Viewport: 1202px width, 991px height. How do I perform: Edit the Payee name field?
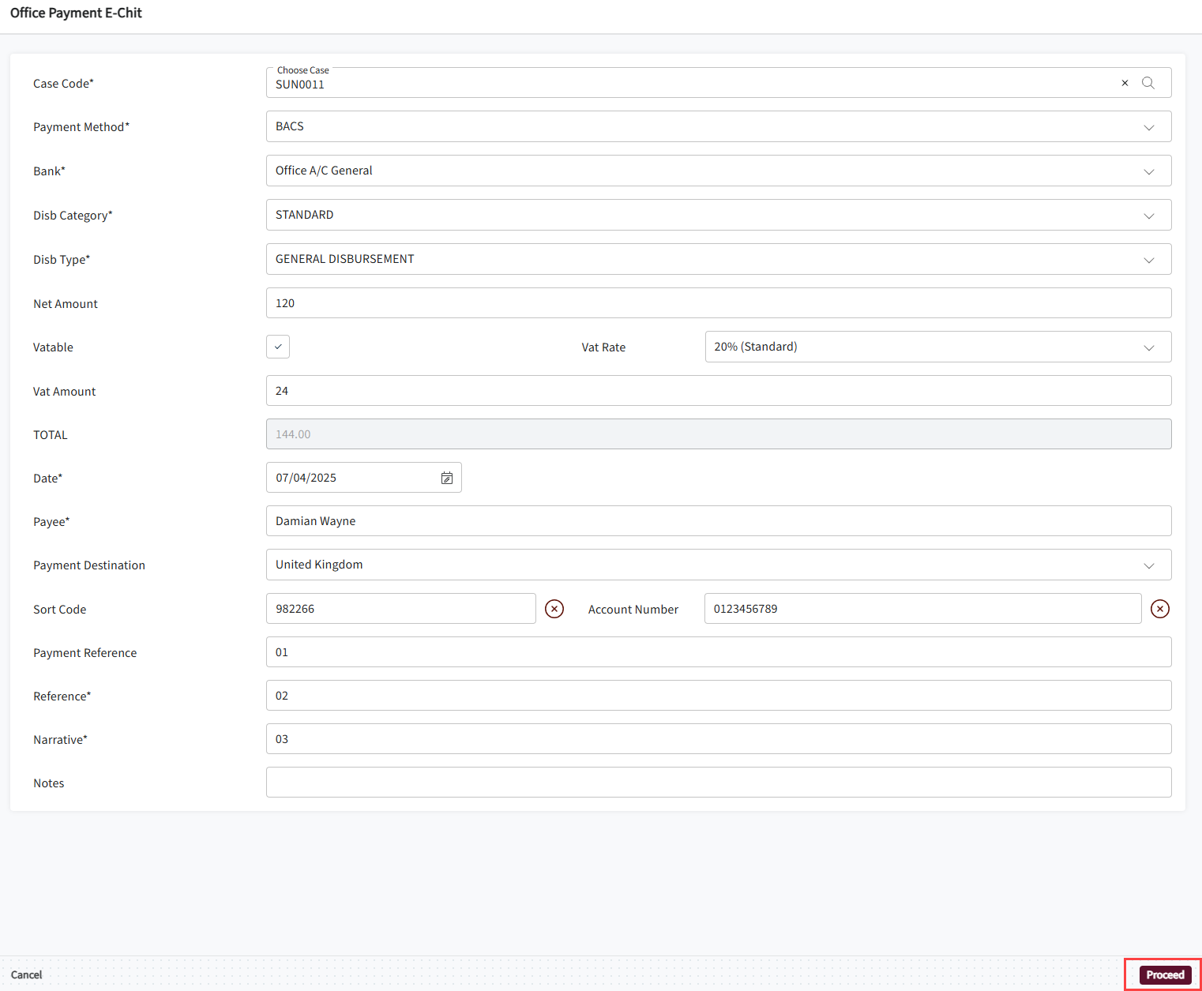(x=719, y=521)
